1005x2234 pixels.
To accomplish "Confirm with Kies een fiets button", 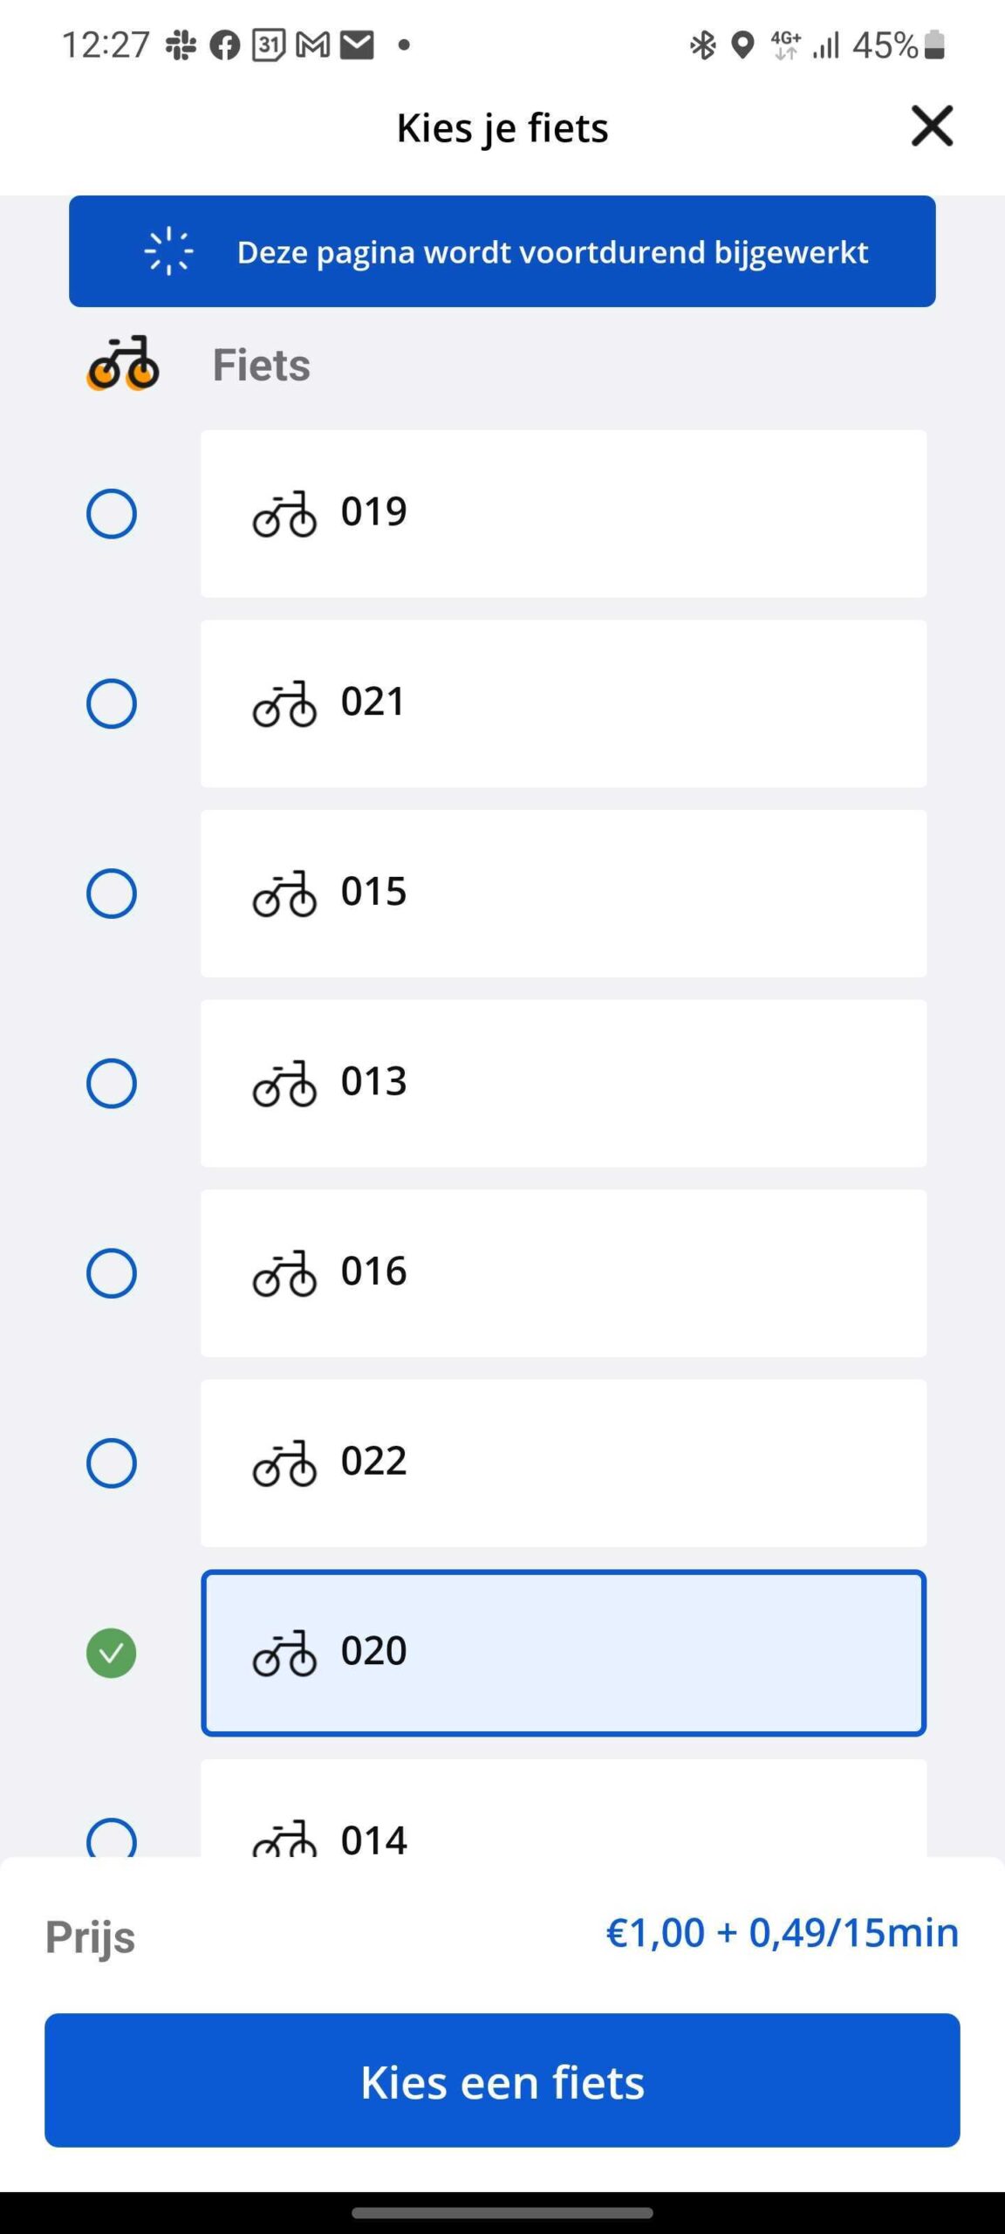I will pos(502,2080).
